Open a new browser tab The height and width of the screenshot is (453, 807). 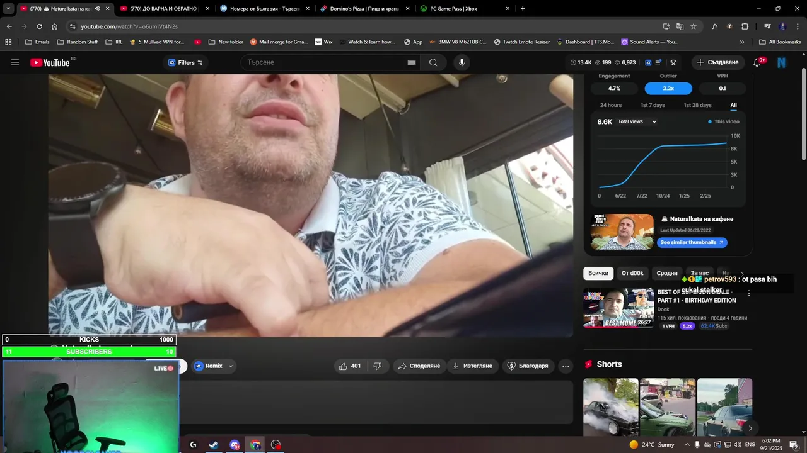point(523,9)
